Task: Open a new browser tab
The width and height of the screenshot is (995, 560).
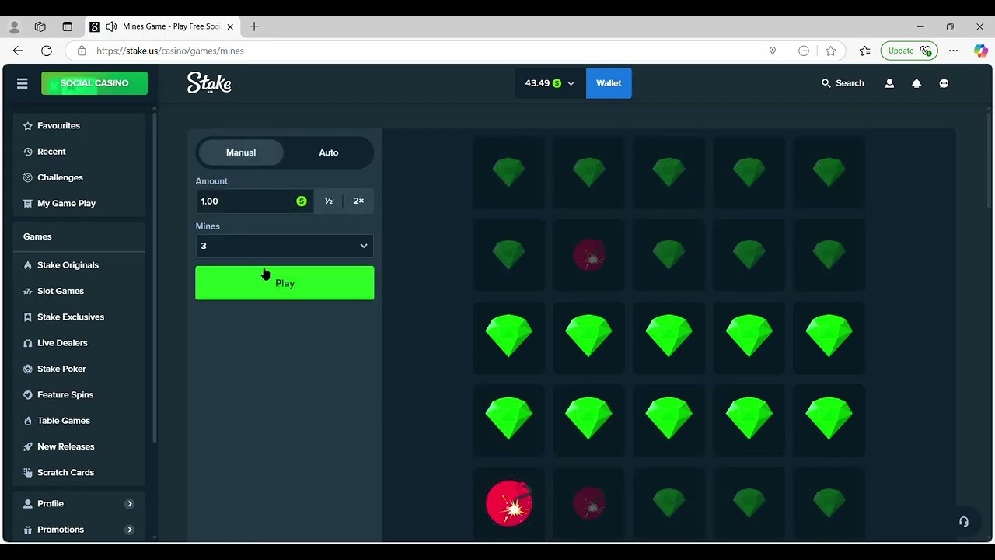Action: 254,26
